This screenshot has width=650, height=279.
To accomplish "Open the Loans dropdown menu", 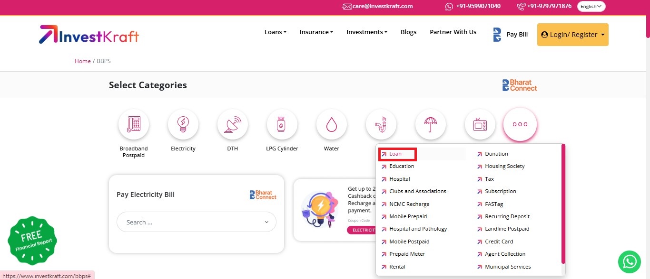I will (276, 32).
